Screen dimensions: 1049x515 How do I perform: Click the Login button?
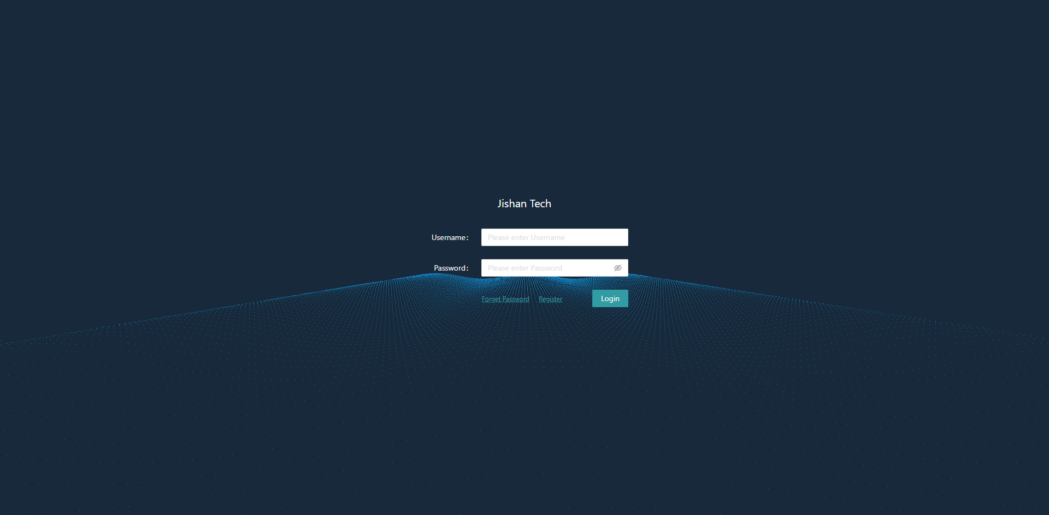(x=610, y=298)
